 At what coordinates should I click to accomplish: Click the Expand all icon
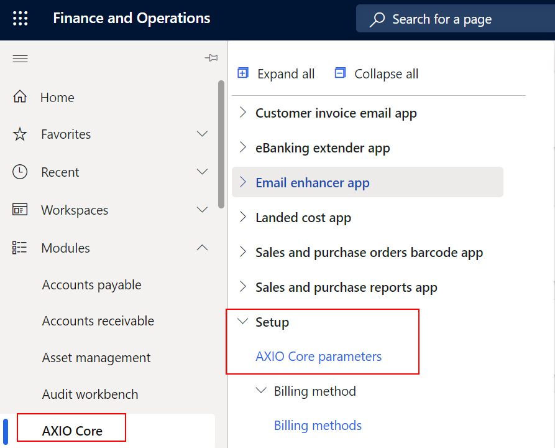point(242,73)
